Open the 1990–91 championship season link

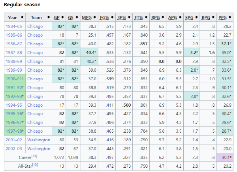pyautogui.click(x=14, y=79)
